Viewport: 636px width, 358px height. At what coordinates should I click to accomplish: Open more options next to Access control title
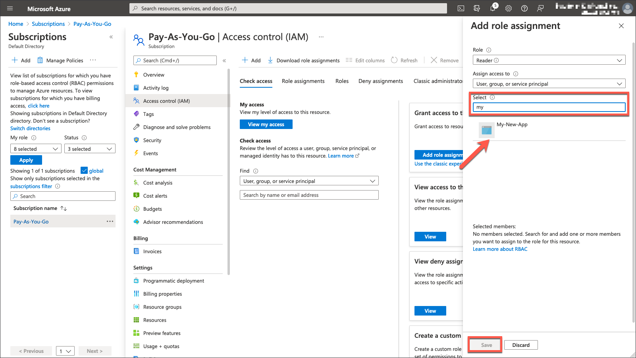[321, 37]
